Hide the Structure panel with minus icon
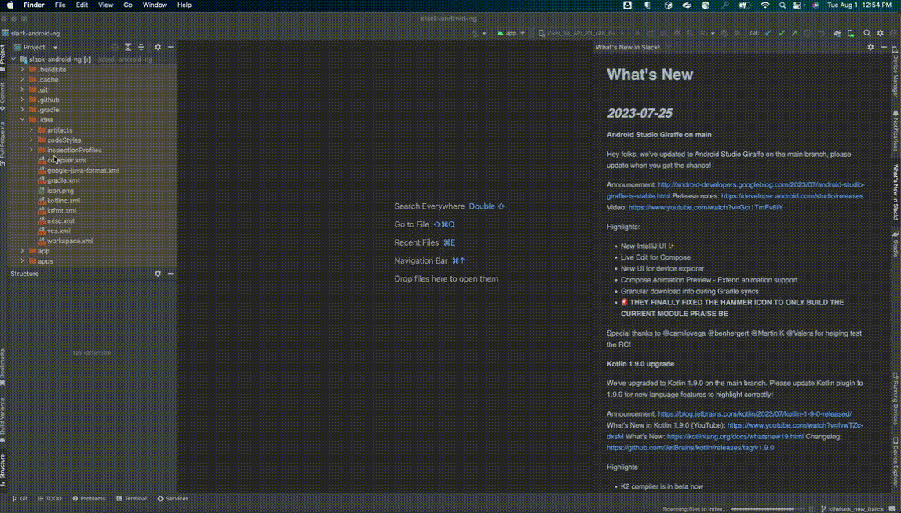Screen dimensions: 901x513 point(170,274)
